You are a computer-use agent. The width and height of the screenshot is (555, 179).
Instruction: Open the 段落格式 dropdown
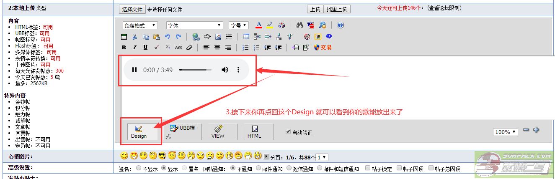[x=140, y=25]
